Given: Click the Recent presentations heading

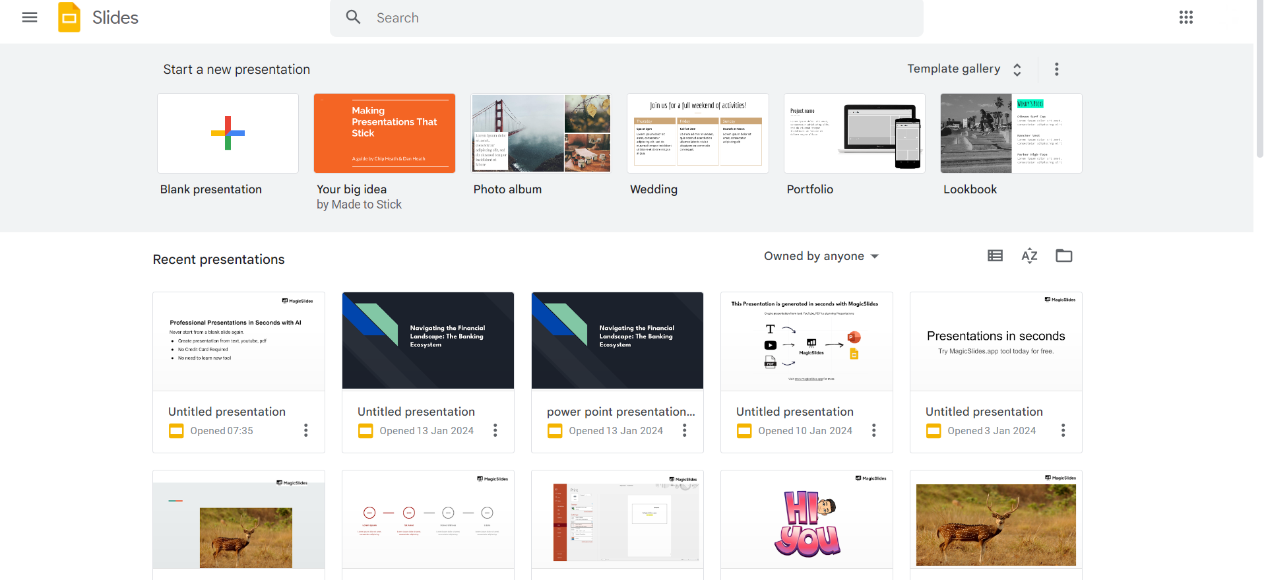Looking at the screenshot, I should [x=219, y=259].
